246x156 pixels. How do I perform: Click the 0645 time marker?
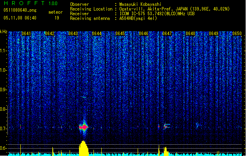point(120,34)
